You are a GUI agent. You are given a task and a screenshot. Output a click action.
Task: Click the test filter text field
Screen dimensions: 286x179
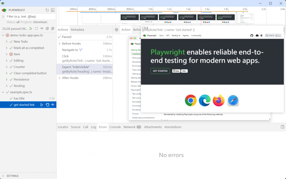(30, 16)
